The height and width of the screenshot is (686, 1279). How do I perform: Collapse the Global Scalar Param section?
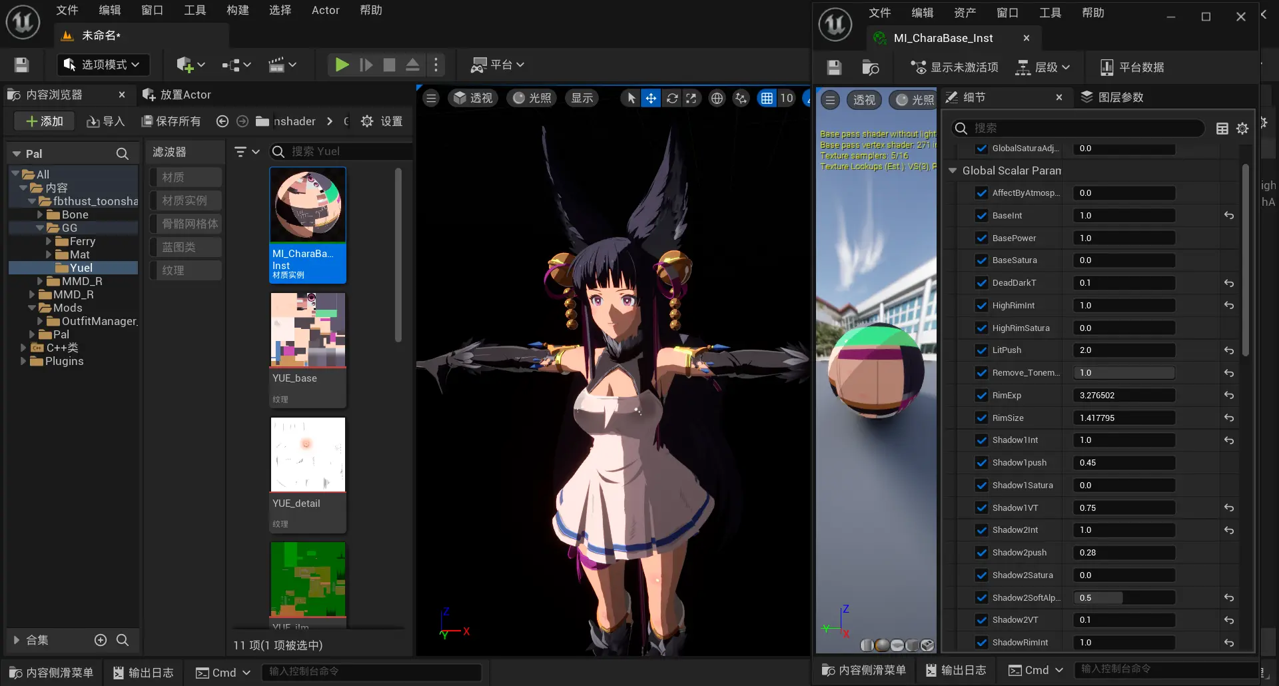pos(953,171)
